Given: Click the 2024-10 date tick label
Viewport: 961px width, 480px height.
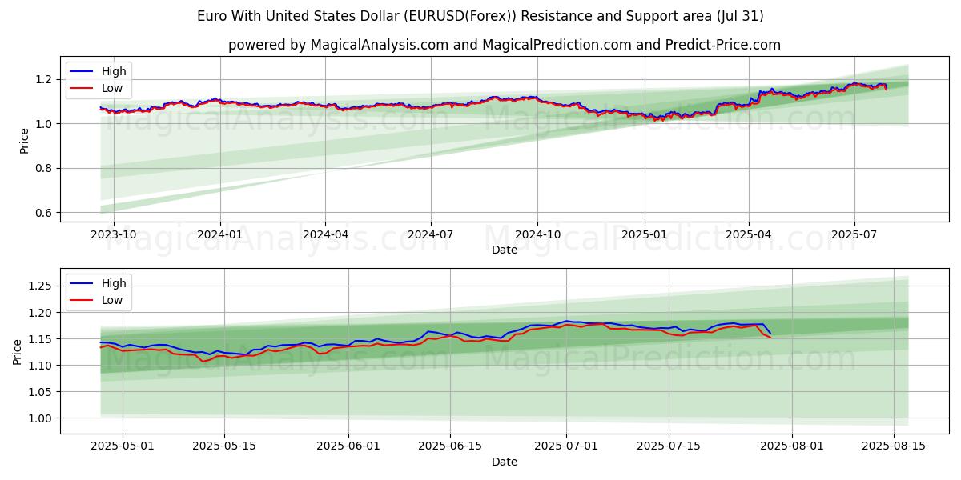Looking at the screenshot, I should (537, 234).
